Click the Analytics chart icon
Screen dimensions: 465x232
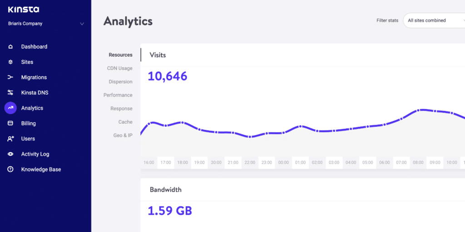click(10, 108)
